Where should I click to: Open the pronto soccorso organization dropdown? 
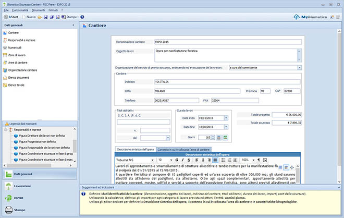click(x=300, y=67)
